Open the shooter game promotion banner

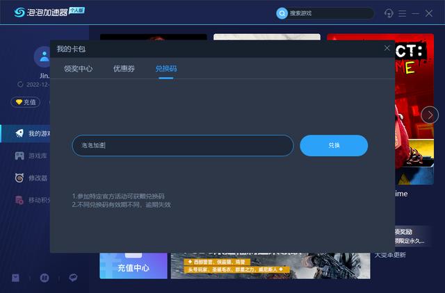click(x=270, y=266)
